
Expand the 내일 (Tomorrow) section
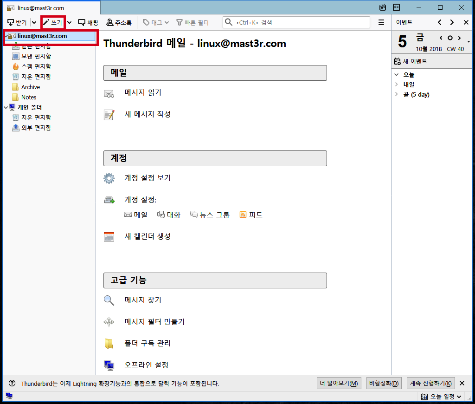coord(396,85)
